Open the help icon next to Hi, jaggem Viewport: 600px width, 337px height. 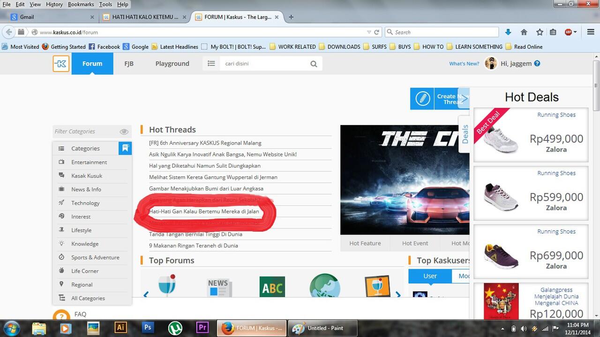pos(537,64)
